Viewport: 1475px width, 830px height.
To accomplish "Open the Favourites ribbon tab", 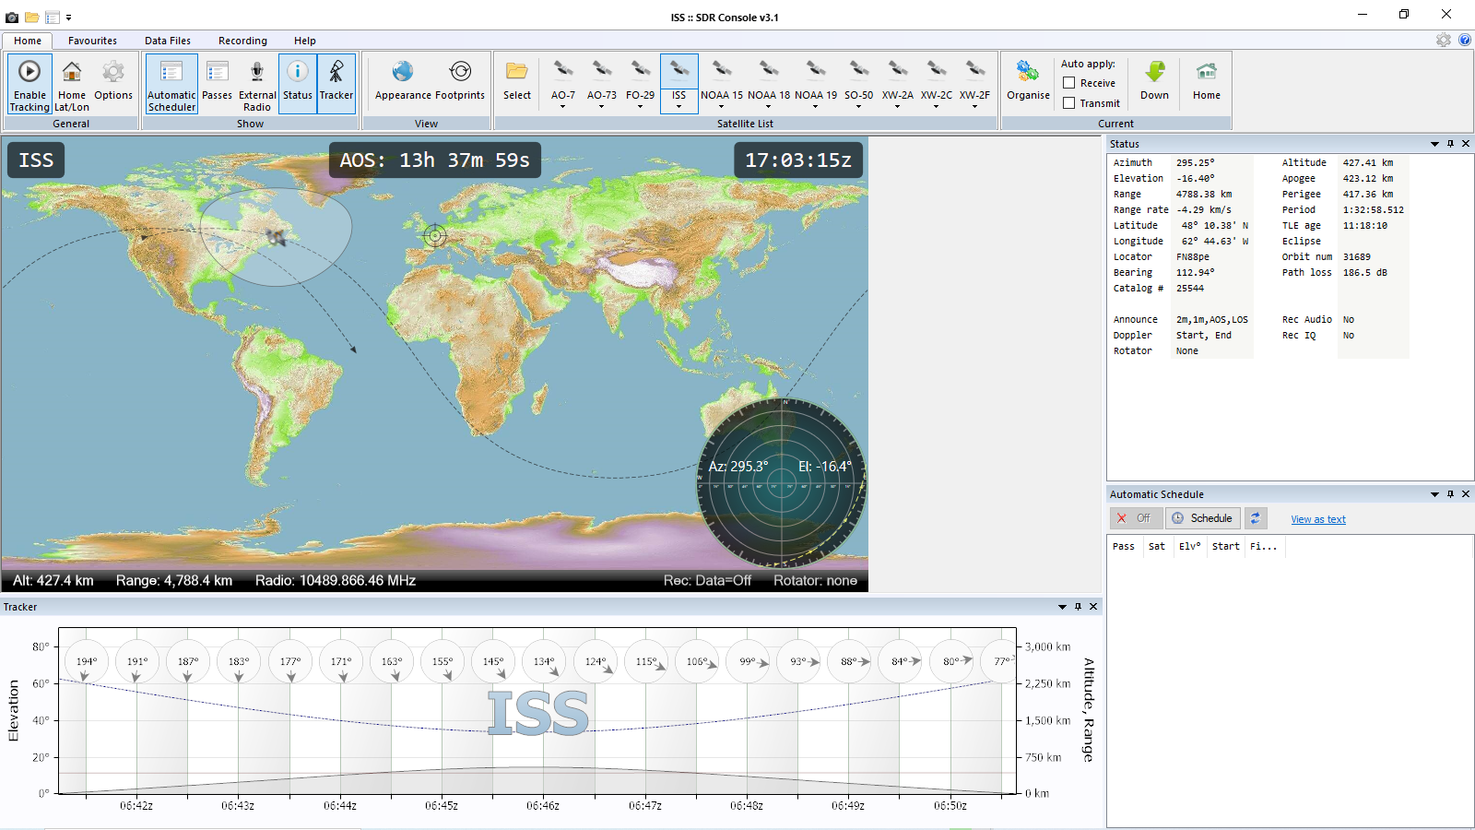I will pos(92,41).
